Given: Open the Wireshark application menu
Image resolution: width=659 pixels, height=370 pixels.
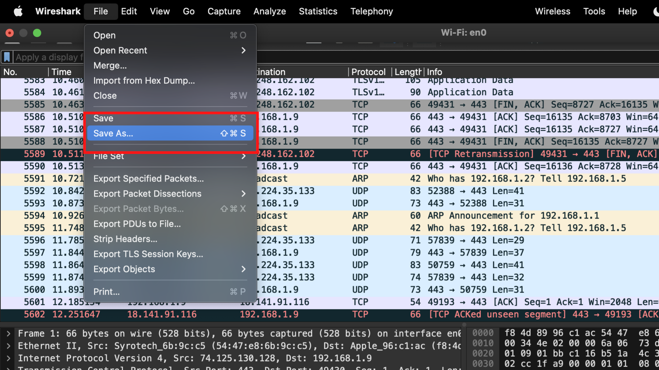Looking at the screenshot, I should 58,11.
